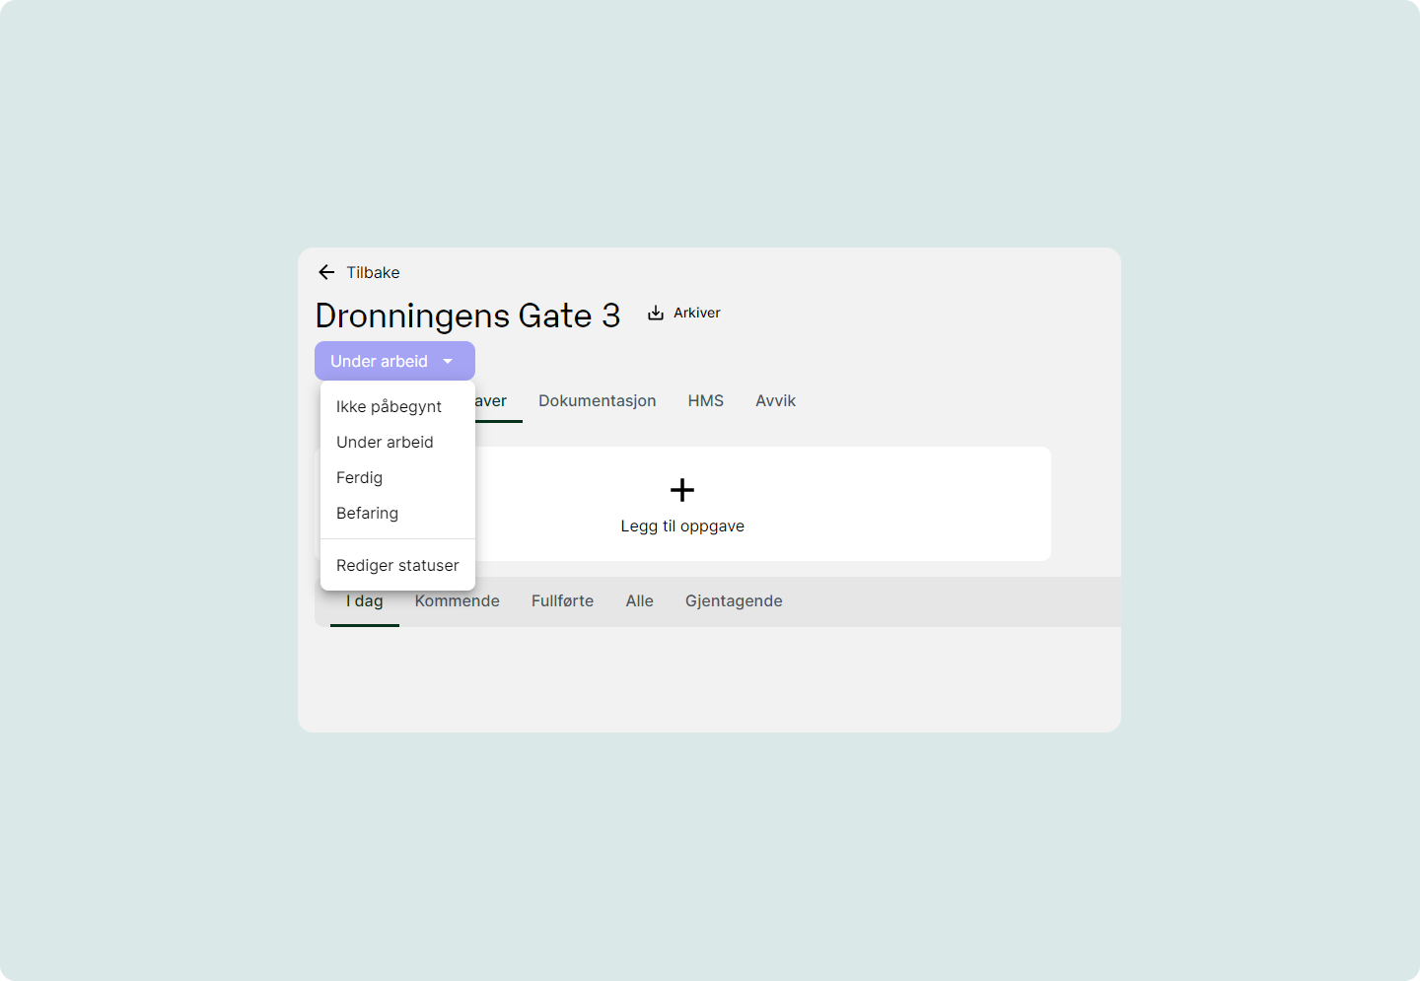Show Fullførte tasks
1420x981 pixels.
click(x=563, y=600)
